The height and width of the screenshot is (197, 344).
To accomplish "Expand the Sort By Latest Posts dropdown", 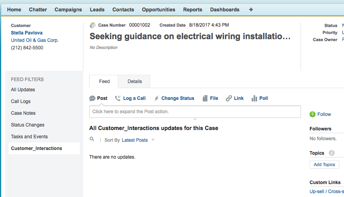I will 153,140.
